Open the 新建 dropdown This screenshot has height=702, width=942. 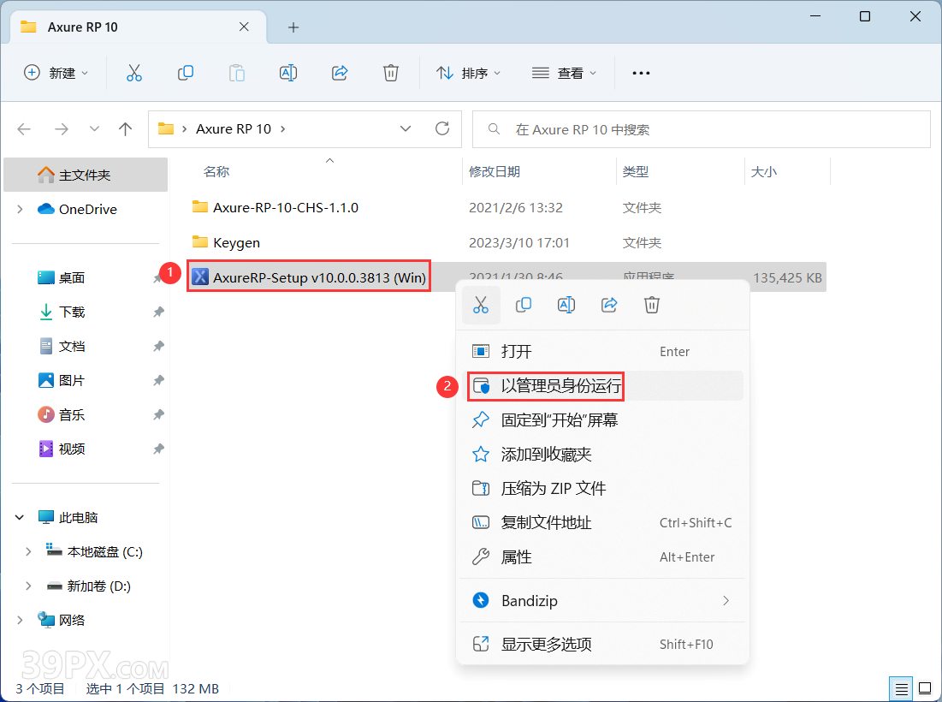click(x=56, y=74)
